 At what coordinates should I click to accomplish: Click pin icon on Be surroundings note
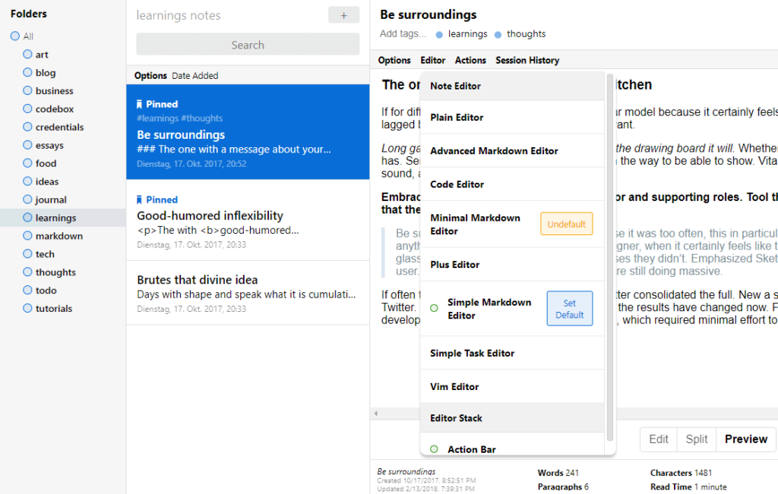[x=140, y=104]
